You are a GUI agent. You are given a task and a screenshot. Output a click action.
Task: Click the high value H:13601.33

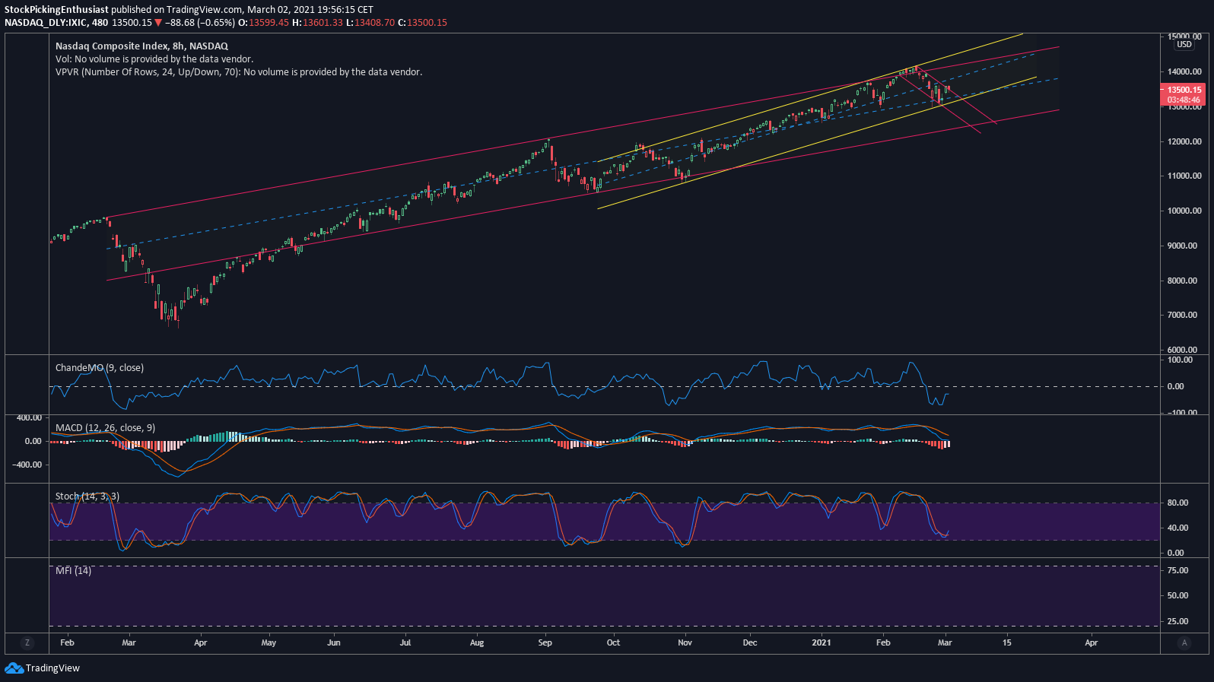tap(318, 23)
